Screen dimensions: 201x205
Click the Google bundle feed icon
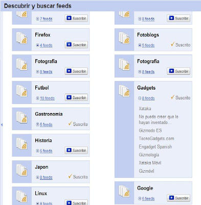point(124,191)
